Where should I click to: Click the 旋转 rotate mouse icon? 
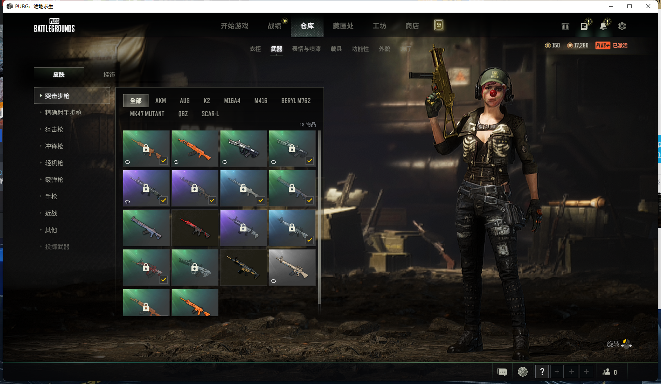coord(626,344)
